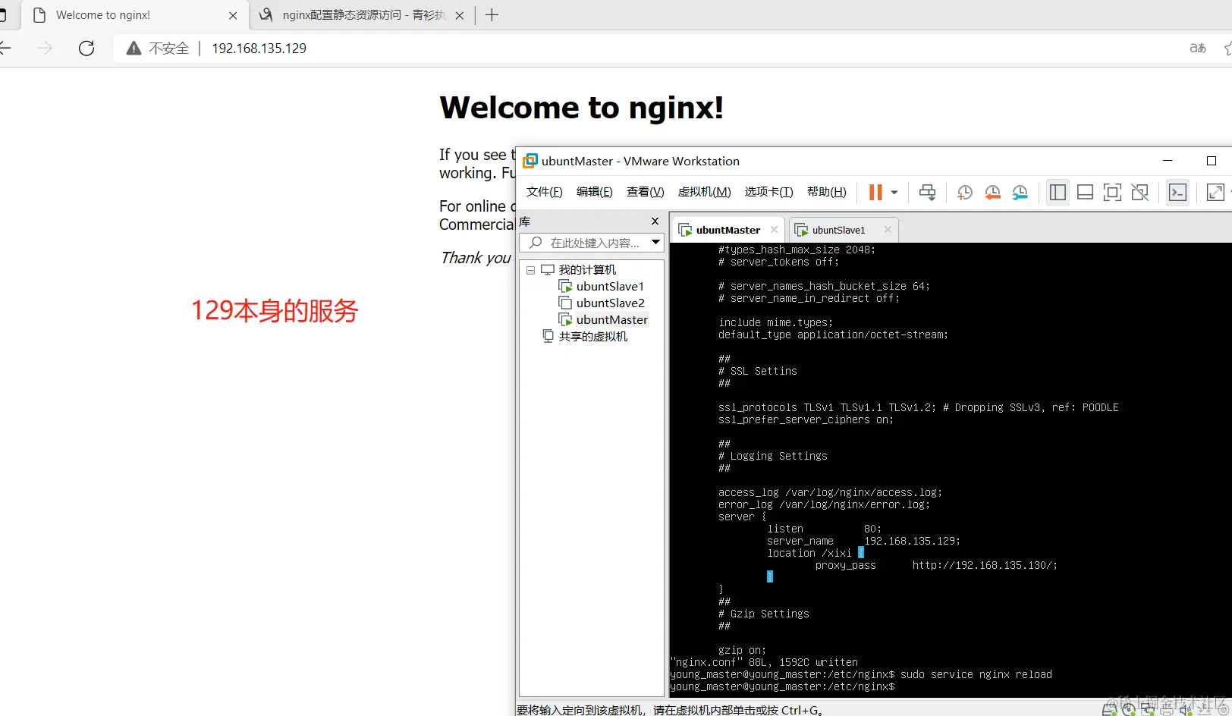Open a new browser tab
1232x716 pixels.
click(x=492, y=15)
